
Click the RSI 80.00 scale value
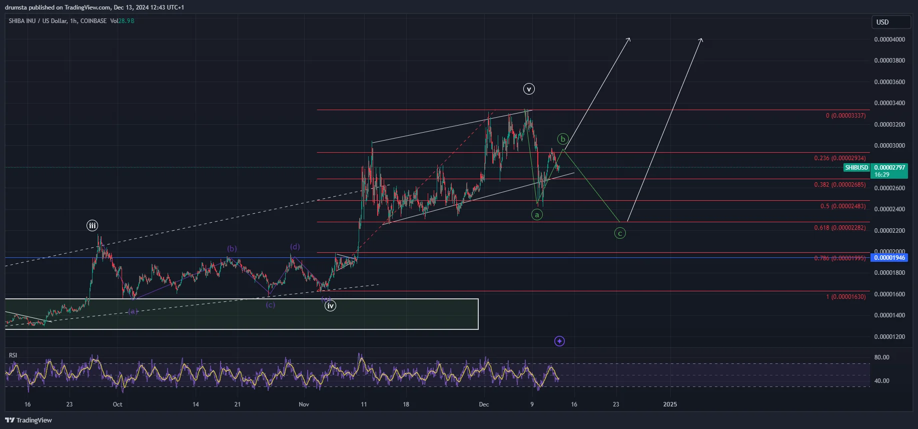[881, 357]
